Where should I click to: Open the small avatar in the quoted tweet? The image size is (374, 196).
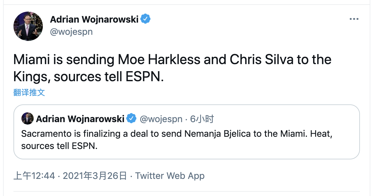tap(27, 119)
